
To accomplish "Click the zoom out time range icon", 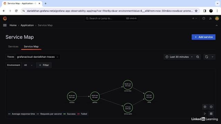I will (198, 57).
